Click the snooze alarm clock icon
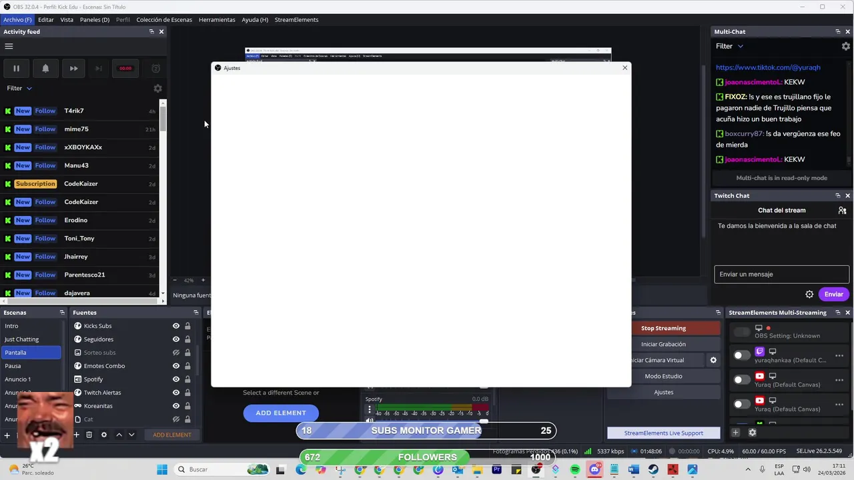 155,68
